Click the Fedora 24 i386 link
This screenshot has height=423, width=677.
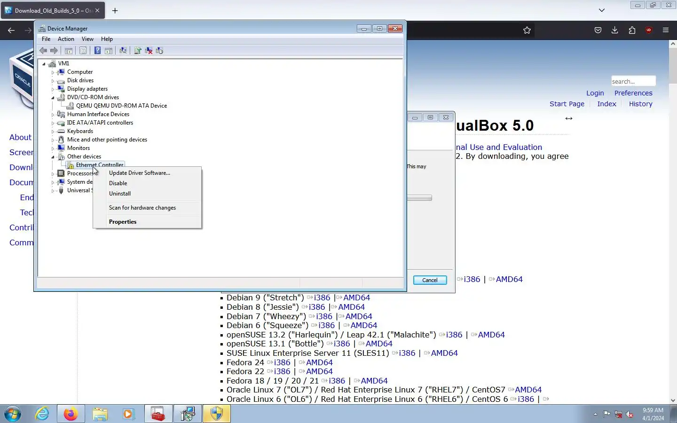pos(282,362)
